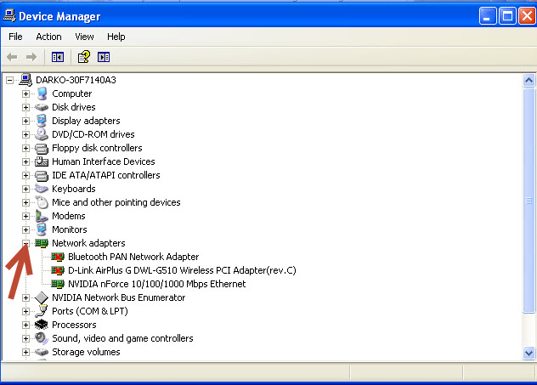
Task: Click the scrollbar up arrow
Action: [529, 81]
